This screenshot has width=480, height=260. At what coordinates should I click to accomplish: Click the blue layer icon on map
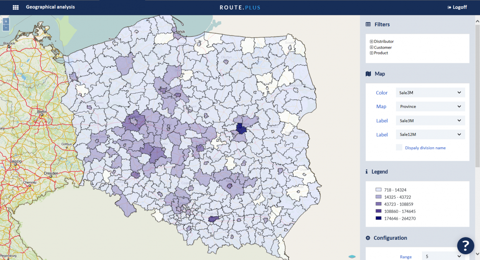pyautogui.click(x=352, y=256)
